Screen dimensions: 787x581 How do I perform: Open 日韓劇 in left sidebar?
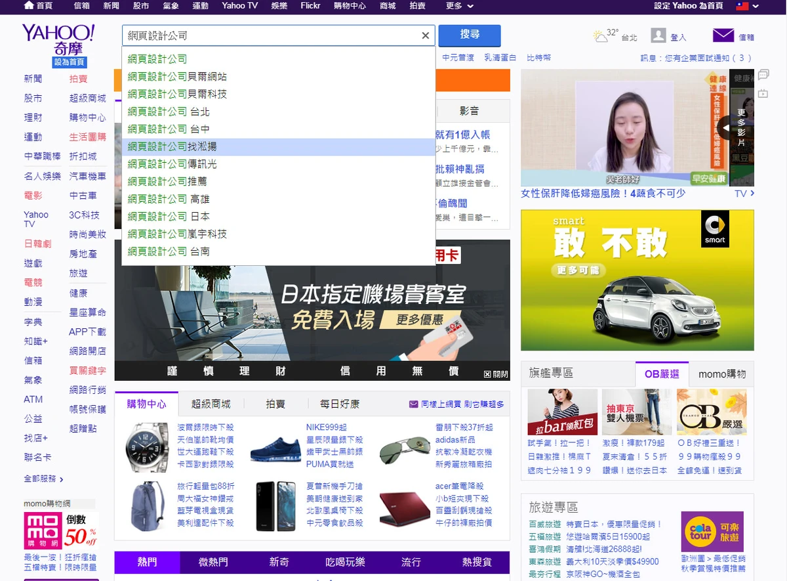pyautogui.click(x=37, y=244)
